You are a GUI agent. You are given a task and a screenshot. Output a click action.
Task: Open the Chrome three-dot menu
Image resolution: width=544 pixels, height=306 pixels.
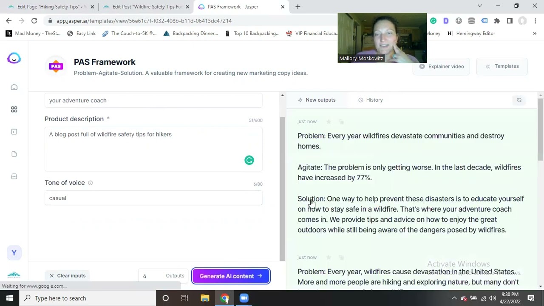pos(535,20)
